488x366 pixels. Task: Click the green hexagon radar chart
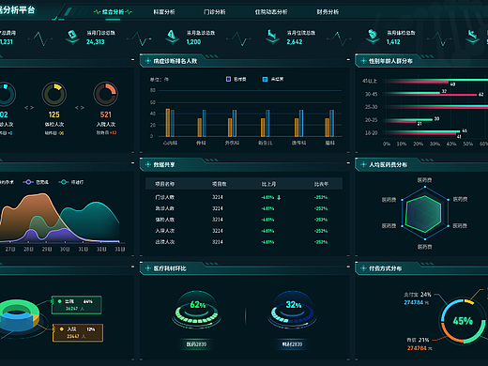(x=425, y=214)
